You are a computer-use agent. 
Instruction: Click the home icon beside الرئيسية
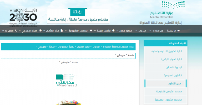pyautogui.click(x=178, y=31)
